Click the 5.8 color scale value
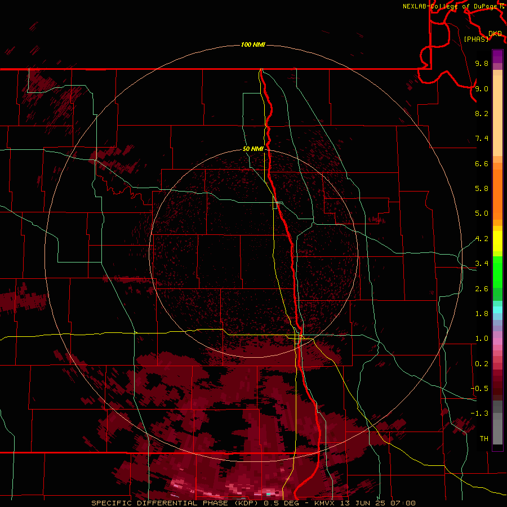The width and height of the screenshot is (507, 507). point(482,189)
